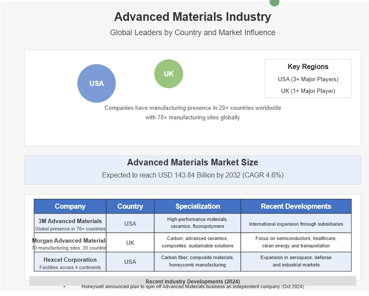
Task: Click the blue USA bubble as country selector
Action: pyautogui.click(x=96, y=83)
